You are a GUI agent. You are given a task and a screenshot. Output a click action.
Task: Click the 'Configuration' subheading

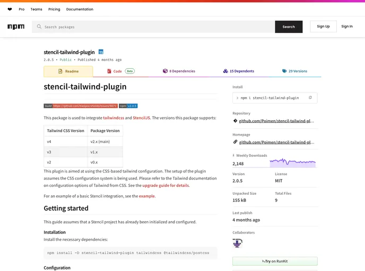57,268
